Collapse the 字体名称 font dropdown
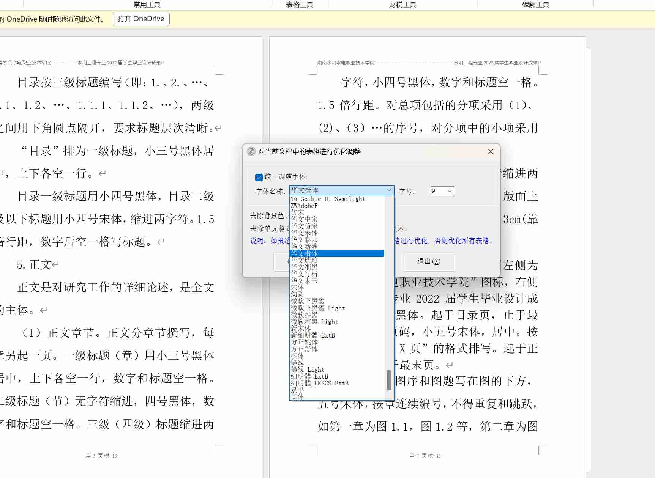This screenshot has height=478, width=655. click(389, 190)
